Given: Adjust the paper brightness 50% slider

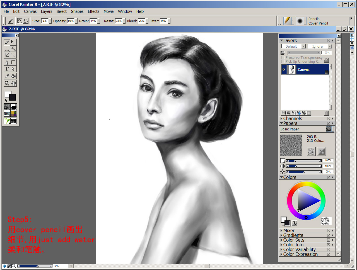Looking at the screenshot, I should coord(303,172).
